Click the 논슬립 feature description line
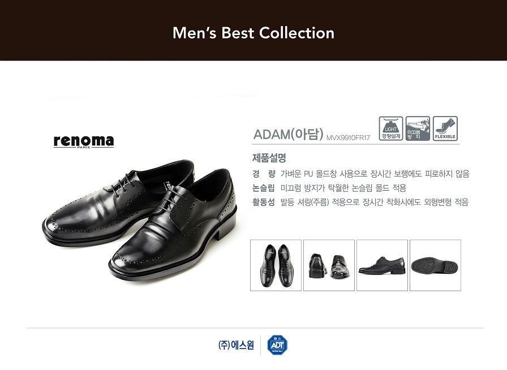This screenshot has height=370, width=507. pyautogui.click(x=329, y=188)
